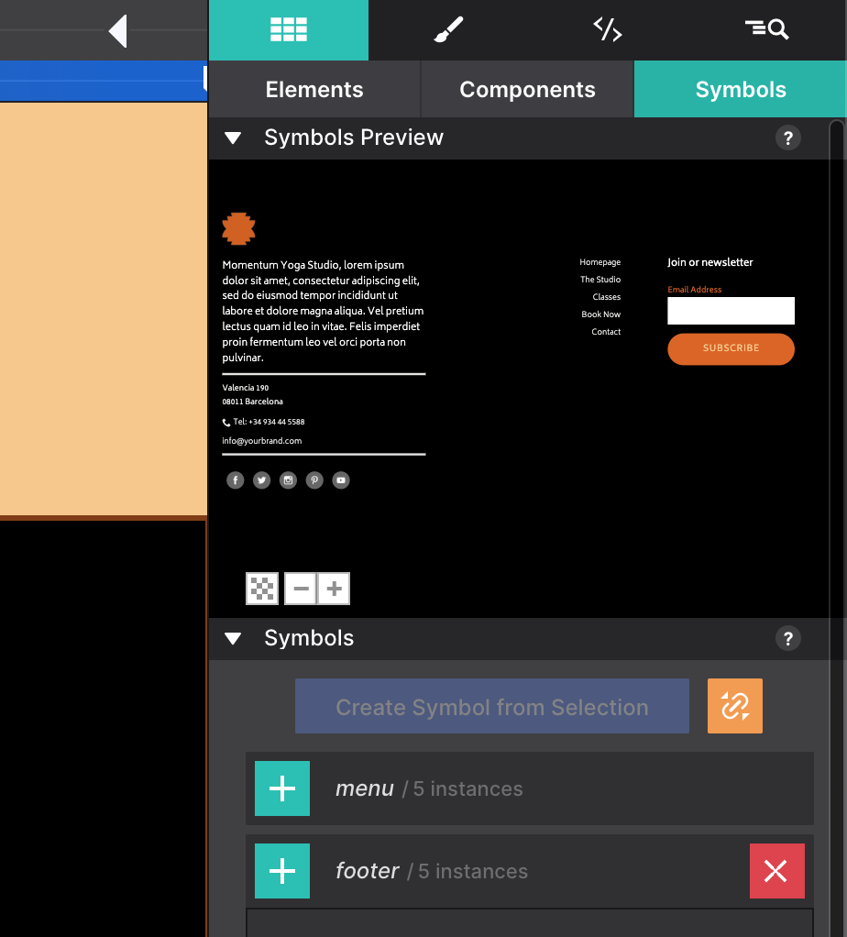The image size is (847, 937).
Task: Add an instance of the footer symbol
Action: 282,871
